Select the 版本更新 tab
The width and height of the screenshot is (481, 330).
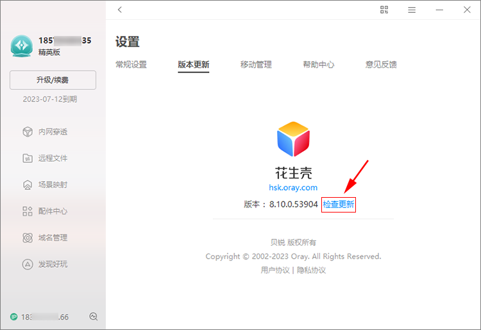point(194,64)
